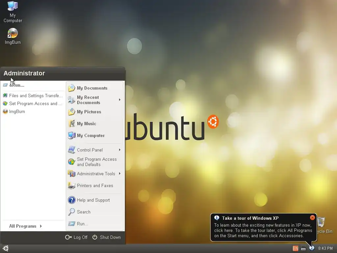
Task: Click 'Files and Settings Transfe...' text
Action: tap(36, 96)
